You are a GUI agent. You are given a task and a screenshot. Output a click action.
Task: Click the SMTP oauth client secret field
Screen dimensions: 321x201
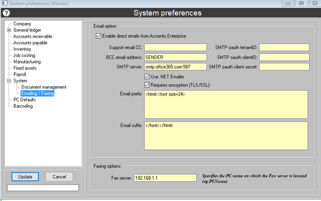point(284,67)
